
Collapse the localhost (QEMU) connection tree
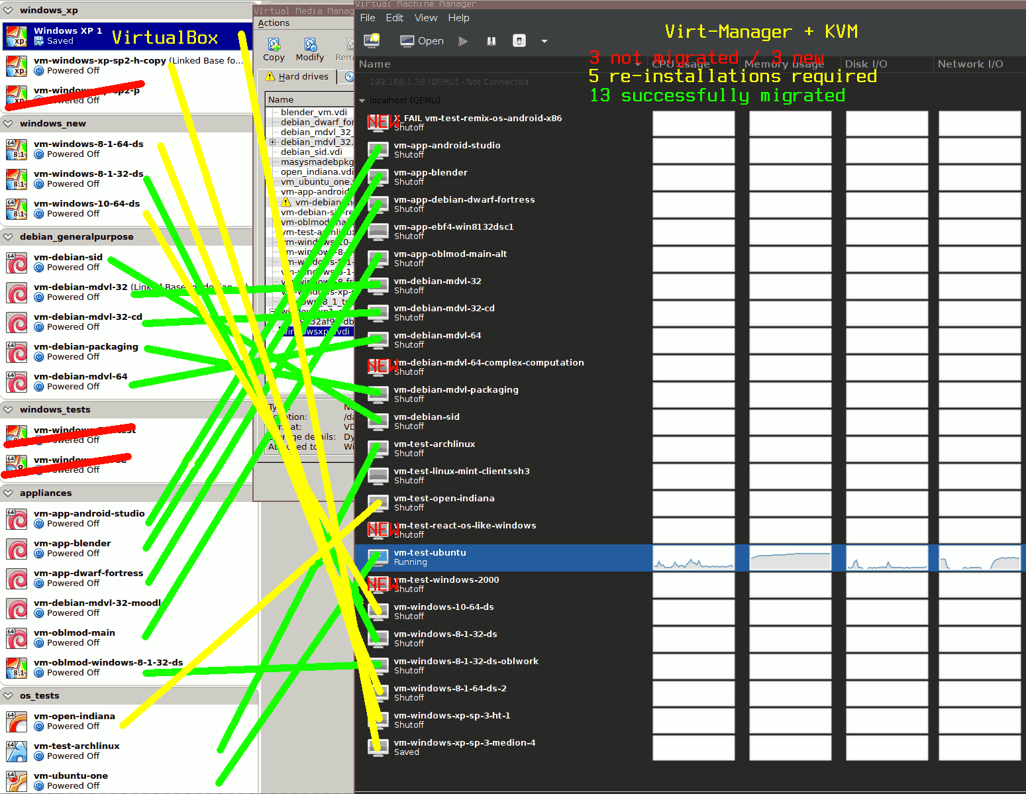coord(362,101)
